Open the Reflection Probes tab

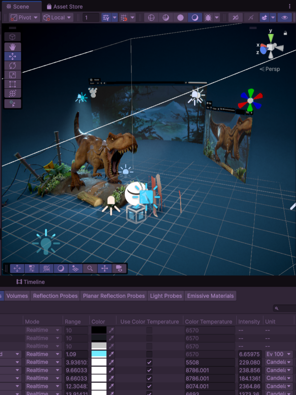click(55, 296)
